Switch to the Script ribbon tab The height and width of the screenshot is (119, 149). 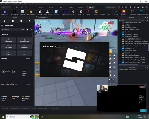(x=71, y=7)
